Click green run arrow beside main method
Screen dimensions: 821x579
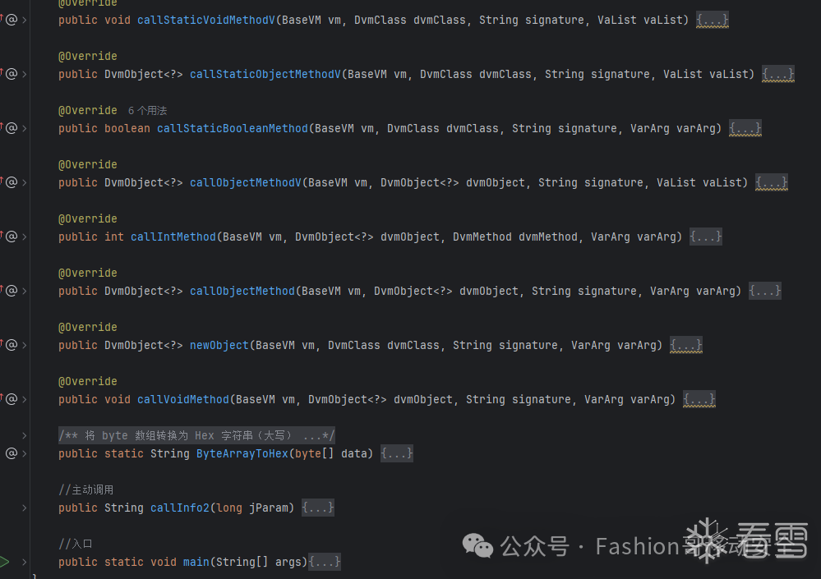pyautogui.click(x=4, y=562)
